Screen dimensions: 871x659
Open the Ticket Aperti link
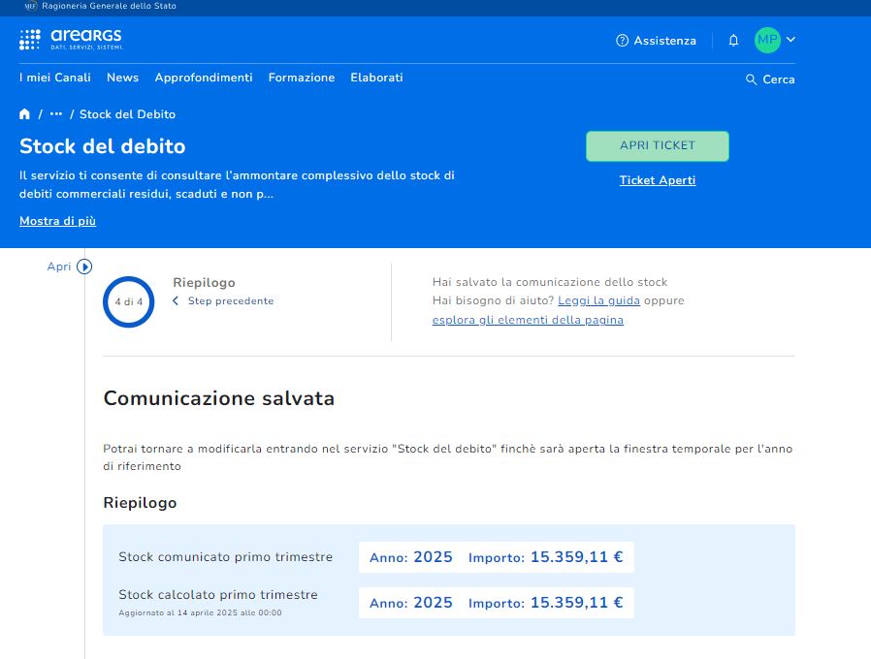tap(658, 180)
